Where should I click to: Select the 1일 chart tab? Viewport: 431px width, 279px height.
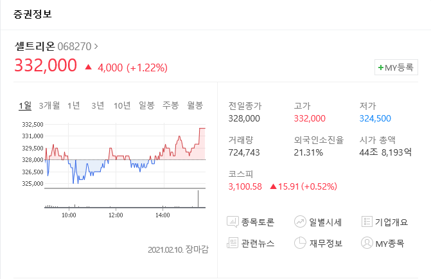[25, 105]
